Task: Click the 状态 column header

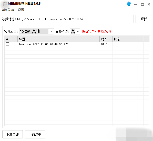Action: click(x=128, y=39)
